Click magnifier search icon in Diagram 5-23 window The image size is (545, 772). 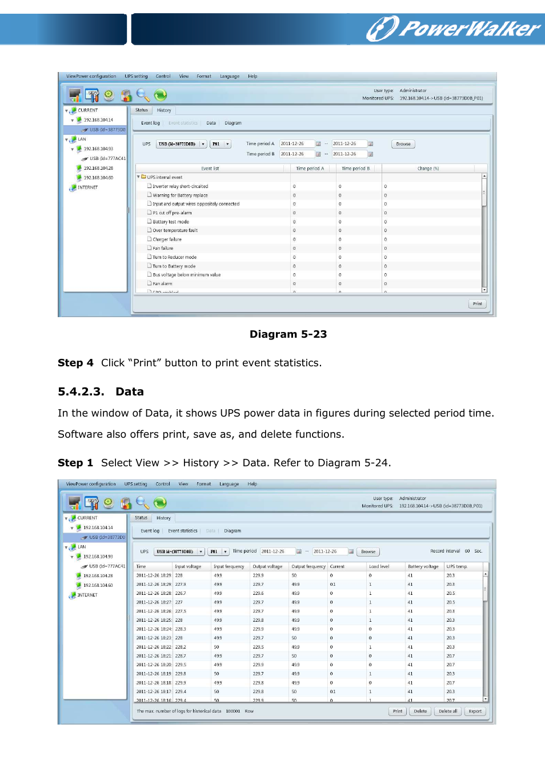143,95
